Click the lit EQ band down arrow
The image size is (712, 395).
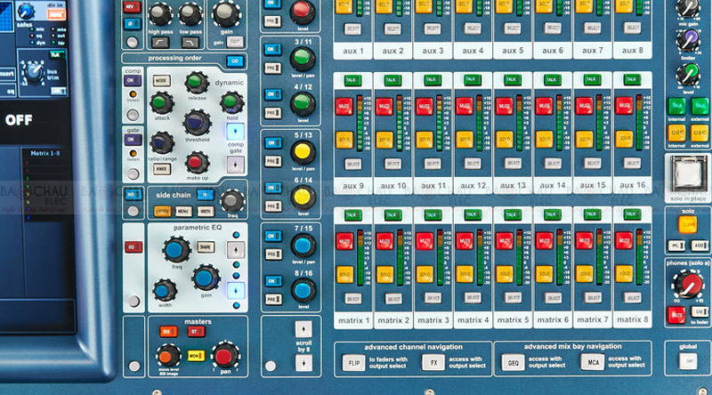click(236, 291)
